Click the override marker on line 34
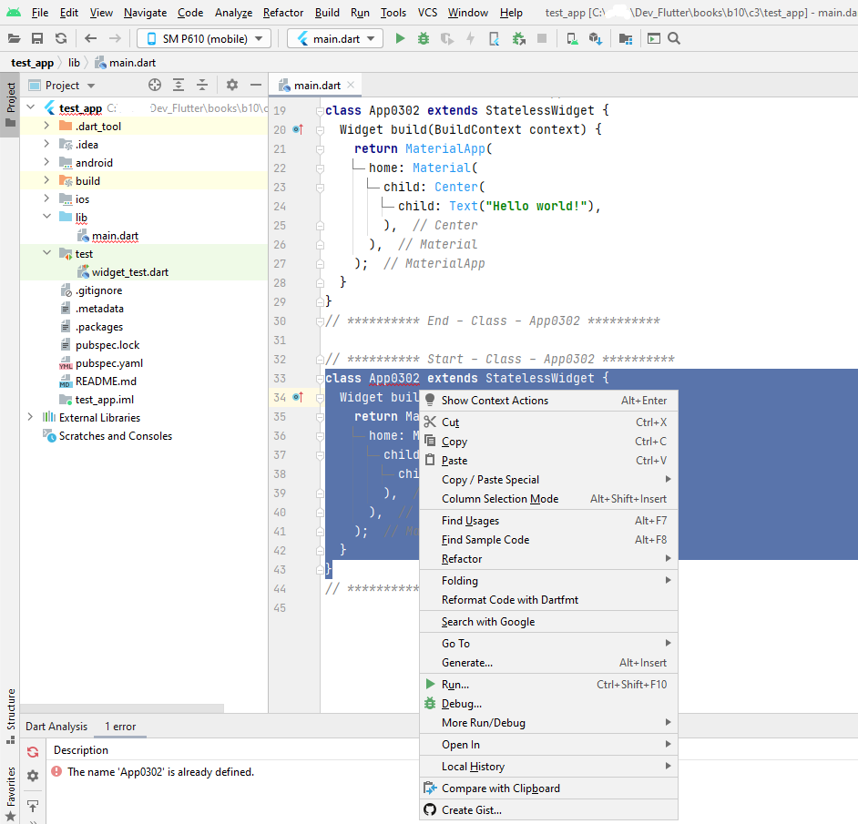This screenshot has width=858, height=824. (298, 397)
